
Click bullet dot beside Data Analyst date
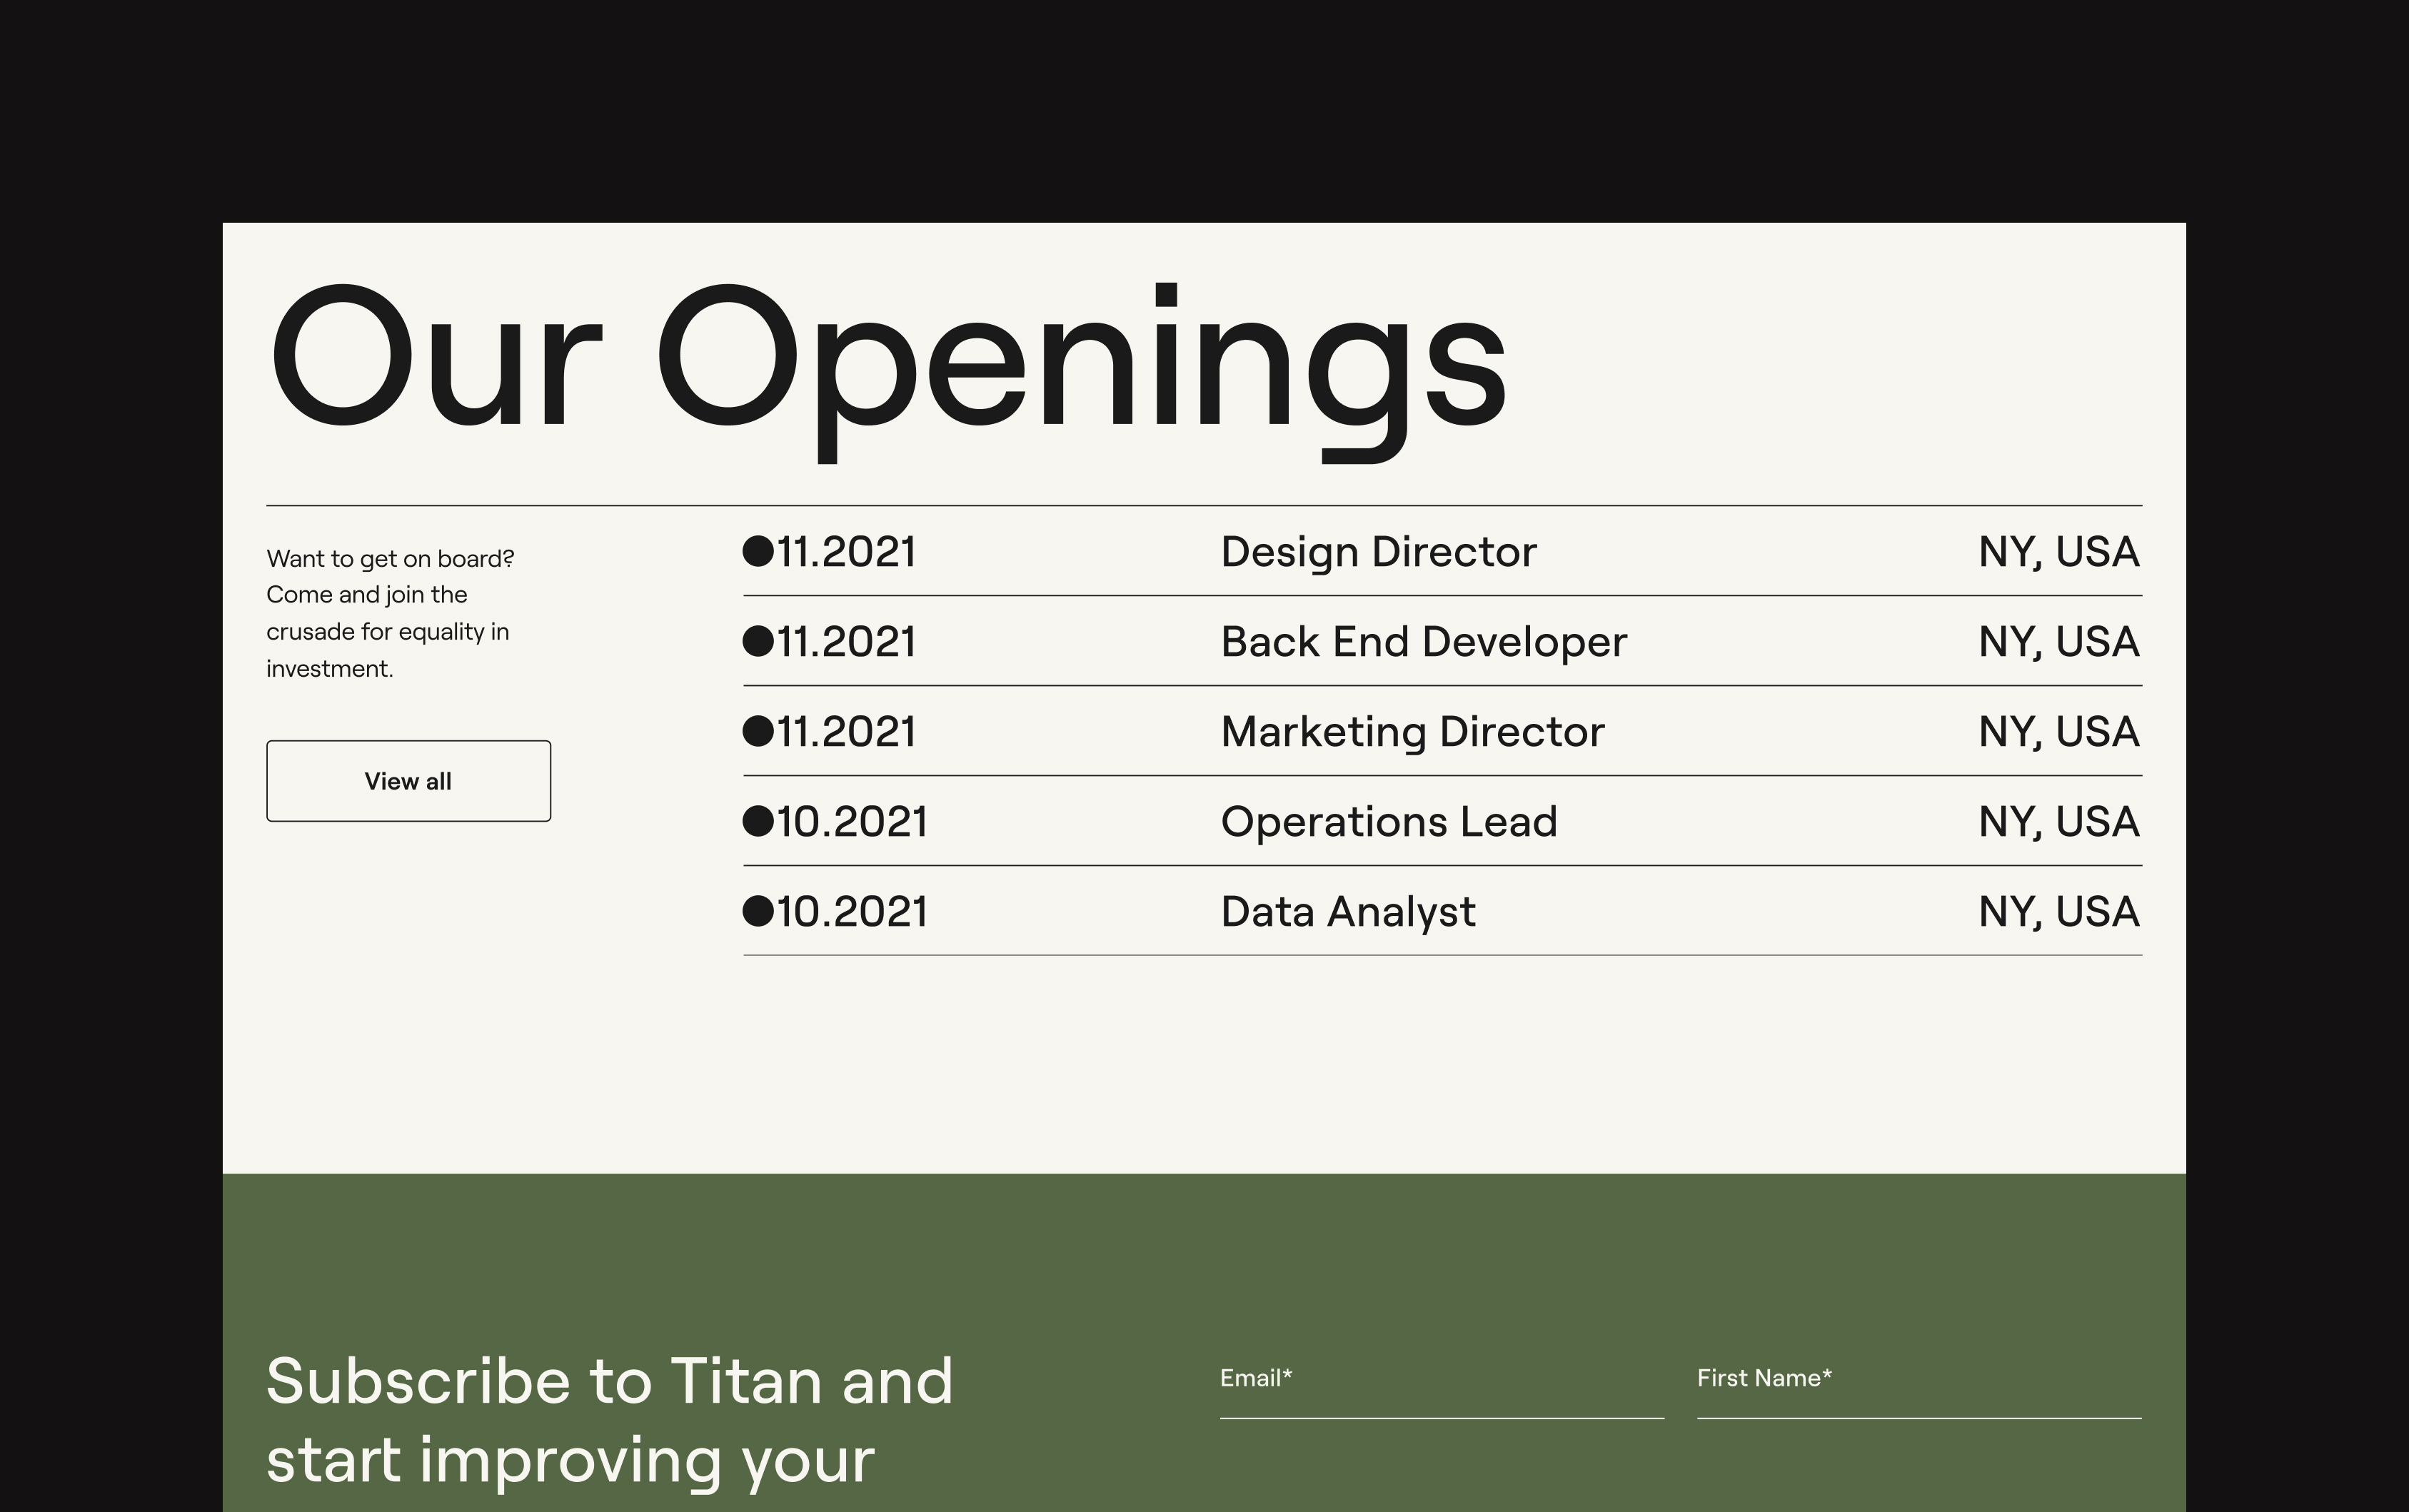[758, 911]
